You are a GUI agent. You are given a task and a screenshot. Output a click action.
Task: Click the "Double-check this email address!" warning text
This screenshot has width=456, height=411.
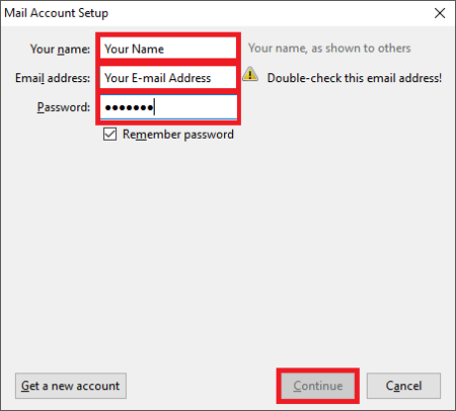click(354, 78)
